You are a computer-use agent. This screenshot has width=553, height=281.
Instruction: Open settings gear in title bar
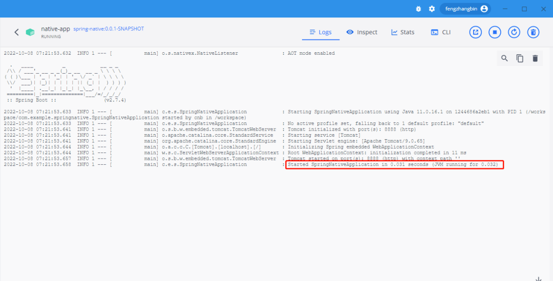click(432, 9)
